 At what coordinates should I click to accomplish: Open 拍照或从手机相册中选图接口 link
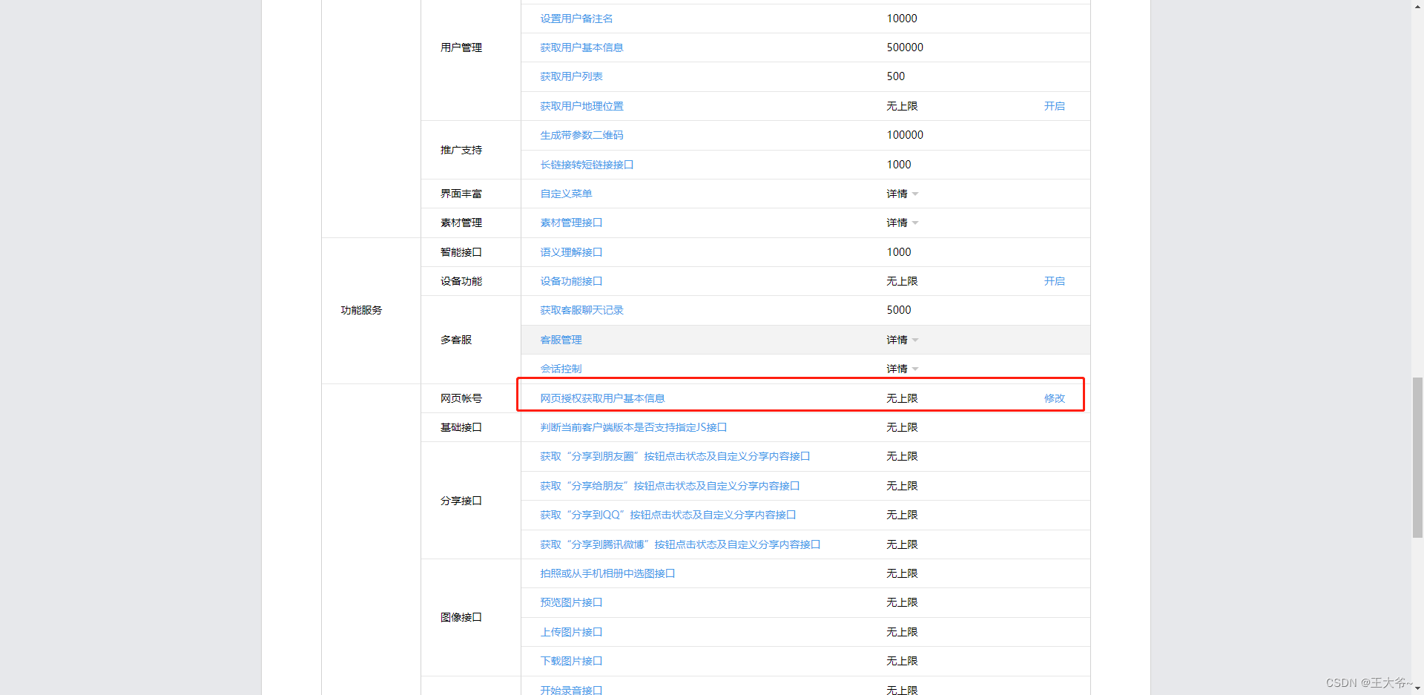[x=607, y=573]
